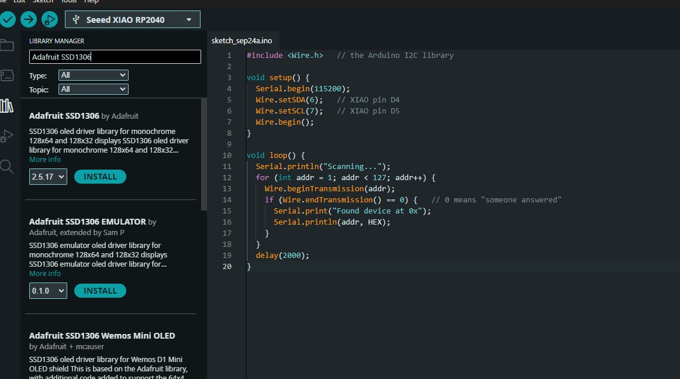Click the Wire.setSDA(6) statement
Screen dimensions: 680x379
click(x=289, y=100)
